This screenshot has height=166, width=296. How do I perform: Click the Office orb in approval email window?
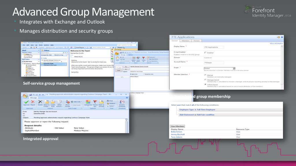(x=25, y=96)
